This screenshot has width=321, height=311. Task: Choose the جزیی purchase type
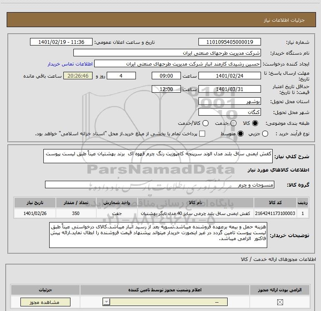point(265,134)
